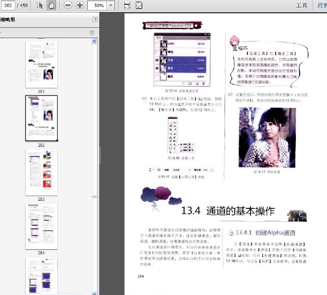Image resolution: width=327 pixels, height=295 pixels.
Task: Click the thumbnail scrollbar down arrow
Action: coord(94,293)
